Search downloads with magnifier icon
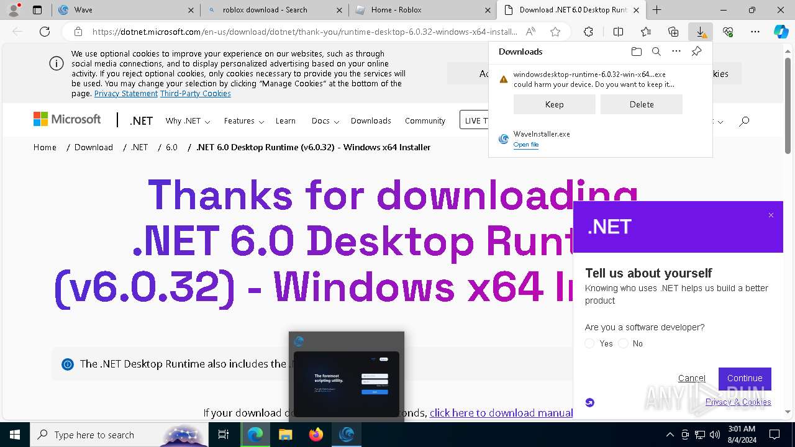This screenshot has height=447, width=795. 656,52
